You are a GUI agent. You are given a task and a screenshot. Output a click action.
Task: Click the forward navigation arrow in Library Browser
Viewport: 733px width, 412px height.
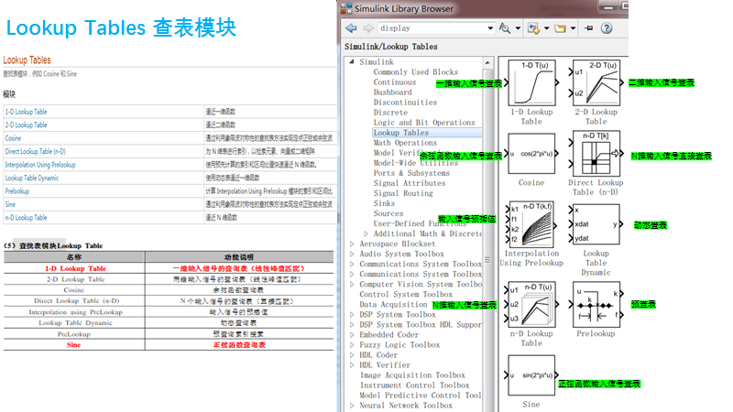click(x=368, y=28)
